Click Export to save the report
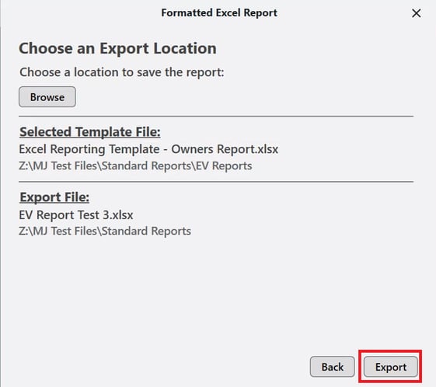The height and width of the screenshot is (387, 436). [391, 367]
